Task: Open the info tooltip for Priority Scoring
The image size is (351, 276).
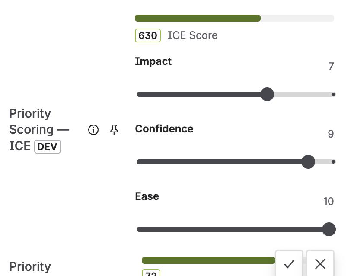Action: click(93, 130)
